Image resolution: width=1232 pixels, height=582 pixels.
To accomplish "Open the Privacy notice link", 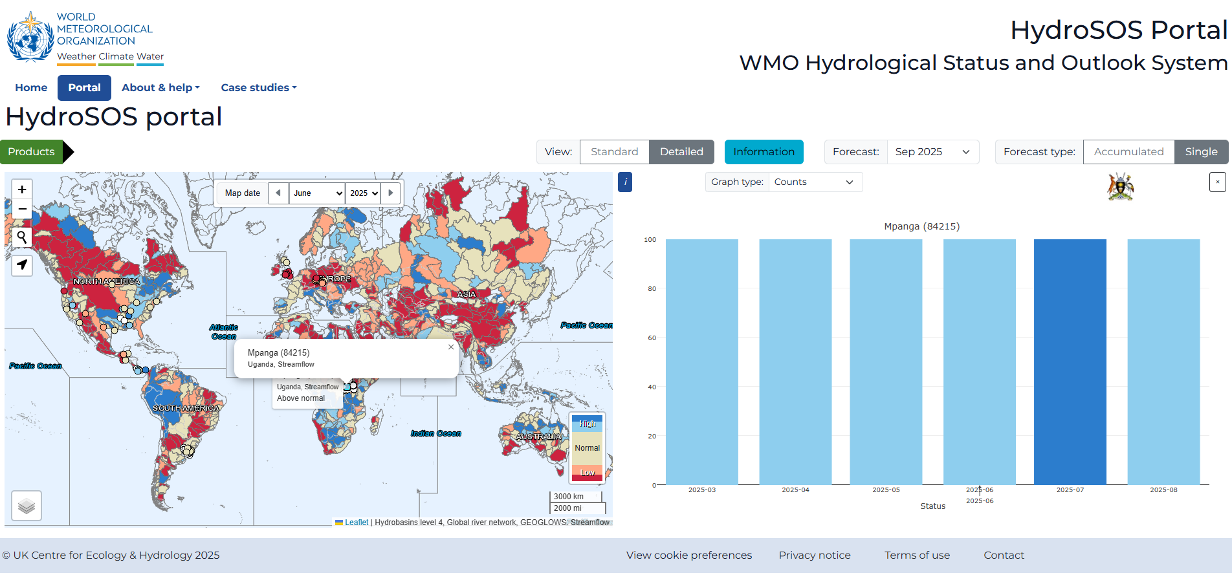I will pos(814,555).
